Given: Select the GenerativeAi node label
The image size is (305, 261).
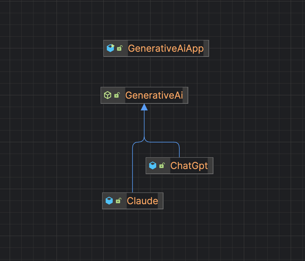Looking at the screenshot, I should [x=154, y=95].
